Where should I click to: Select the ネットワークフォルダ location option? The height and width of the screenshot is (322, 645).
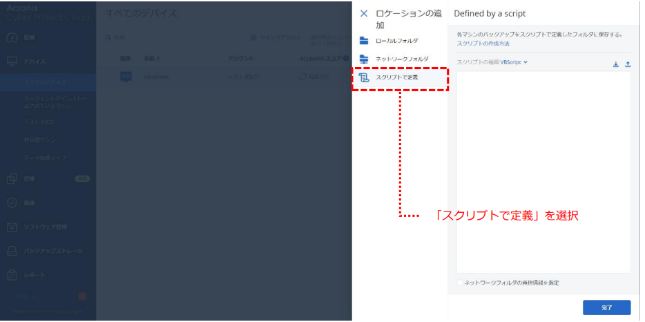point(401,59)
